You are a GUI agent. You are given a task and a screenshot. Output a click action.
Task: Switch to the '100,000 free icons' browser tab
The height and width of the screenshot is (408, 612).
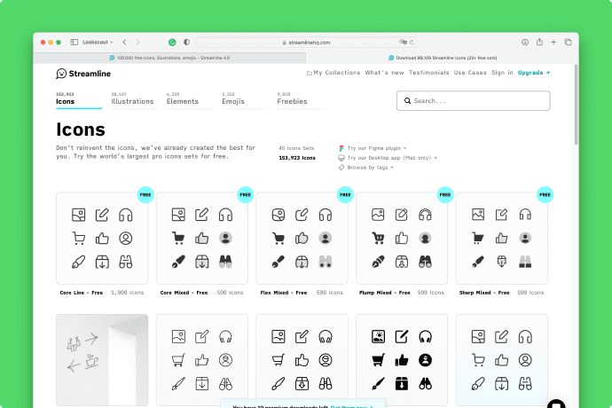[169, 58]
